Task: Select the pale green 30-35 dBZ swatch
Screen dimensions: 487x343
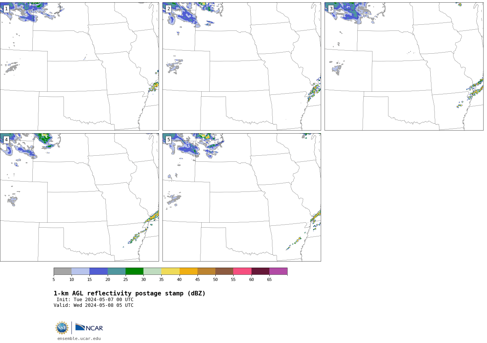Action: tap(152, 271)
